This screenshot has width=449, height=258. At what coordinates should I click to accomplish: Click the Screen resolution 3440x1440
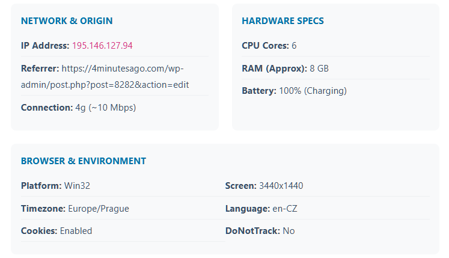coord(281,186)
